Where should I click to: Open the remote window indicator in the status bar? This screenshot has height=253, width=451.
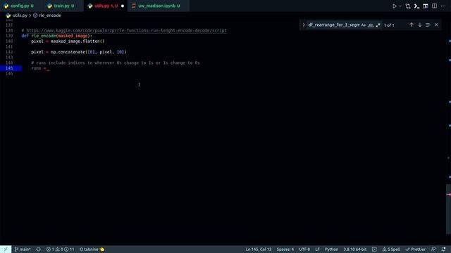coord(6,249)
